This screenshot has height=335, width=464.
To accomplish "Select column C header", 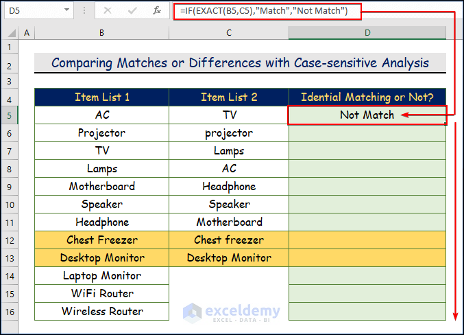I will [229, 32].
